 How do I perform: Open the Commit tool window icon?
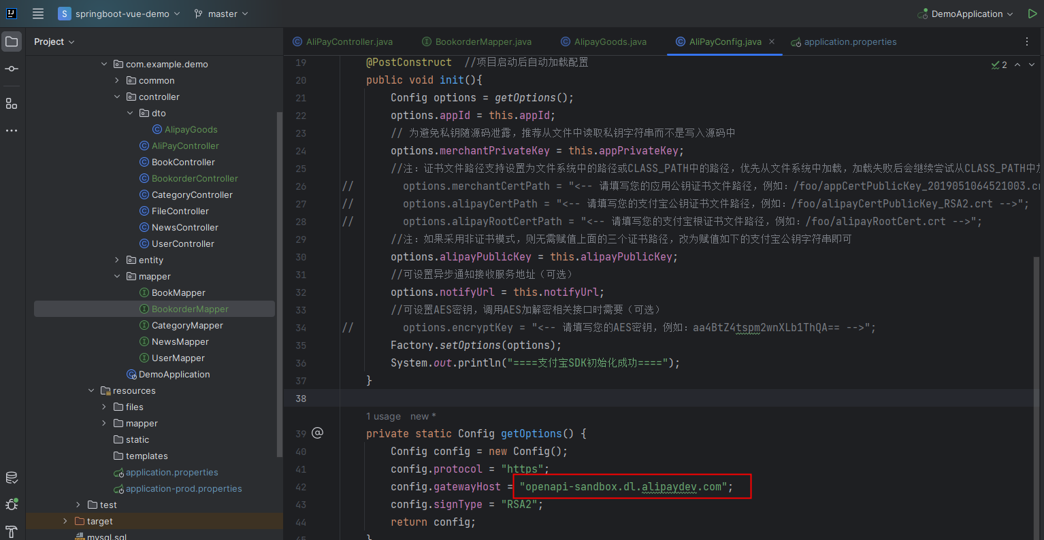pos(12,69)
